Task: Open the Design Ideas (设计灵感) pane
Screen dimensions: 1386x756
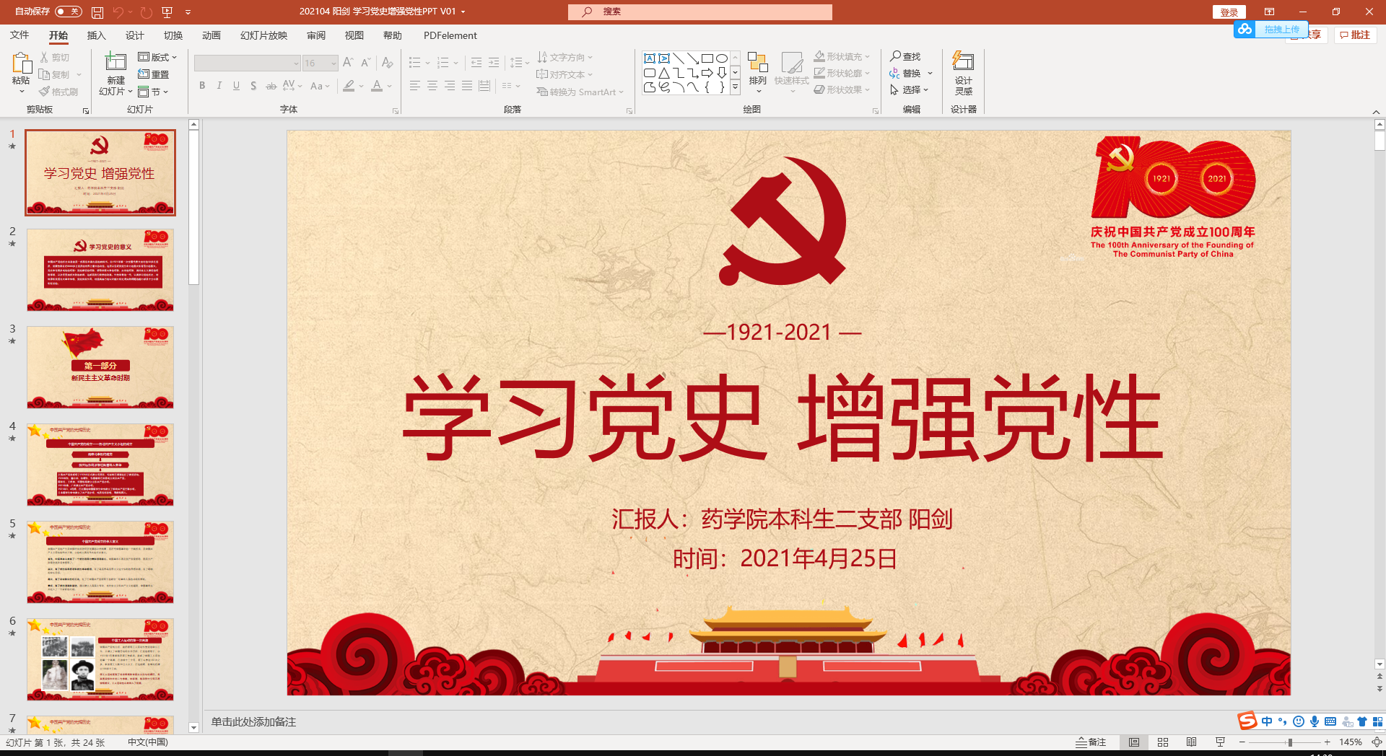Action: point(963,72)
